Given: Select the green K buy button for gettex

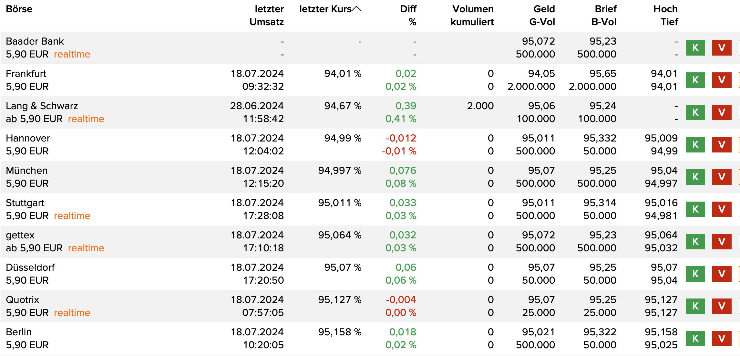Looking at the screenshot, I should click(695, 242).
